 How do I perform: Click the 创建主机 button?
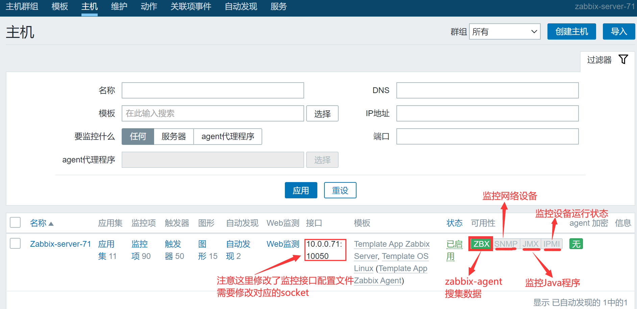[x=572, y=31]
